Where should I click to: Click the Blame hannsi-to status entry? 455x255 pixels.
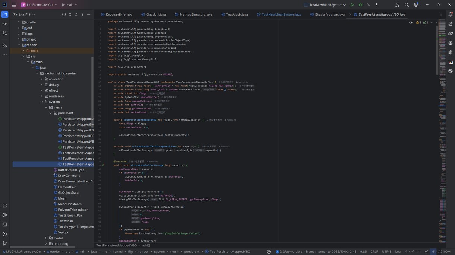coord(331,252)
